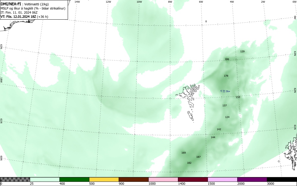The width and height of the screenshot is (297, 186).
Task: Click the 62N latitude label
Action: click(295, 90)
